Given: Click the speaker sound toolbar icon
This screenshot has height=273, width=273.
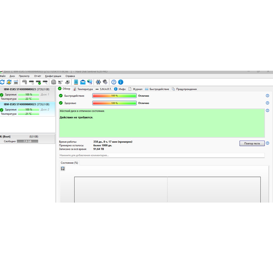Looking at the screenshot, I should 105,82.
